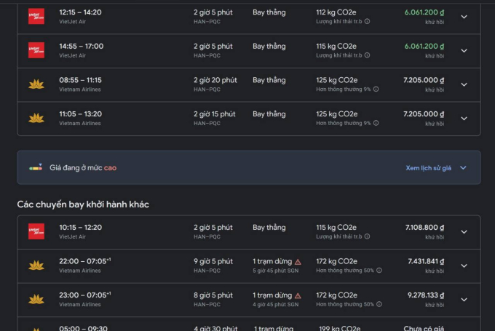The image size is (495, 331).
Task: Click VietJet Air logo on 10:15 – 12:20 flight
Action: tap(36, 231)
